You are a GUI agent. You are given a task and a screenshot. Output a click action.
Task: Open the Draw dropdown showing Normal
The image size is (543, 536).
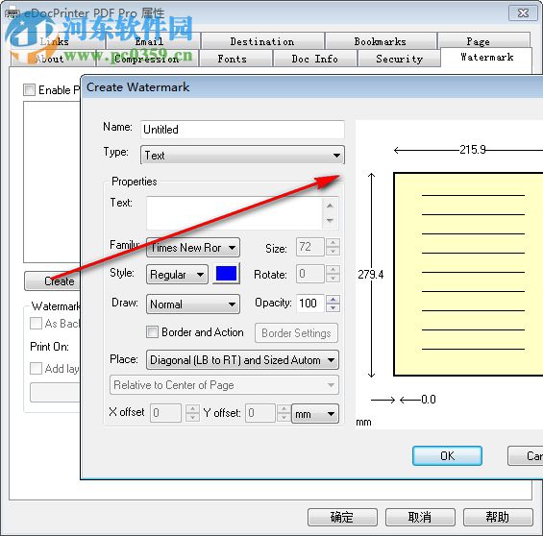[x=193, y=305]
